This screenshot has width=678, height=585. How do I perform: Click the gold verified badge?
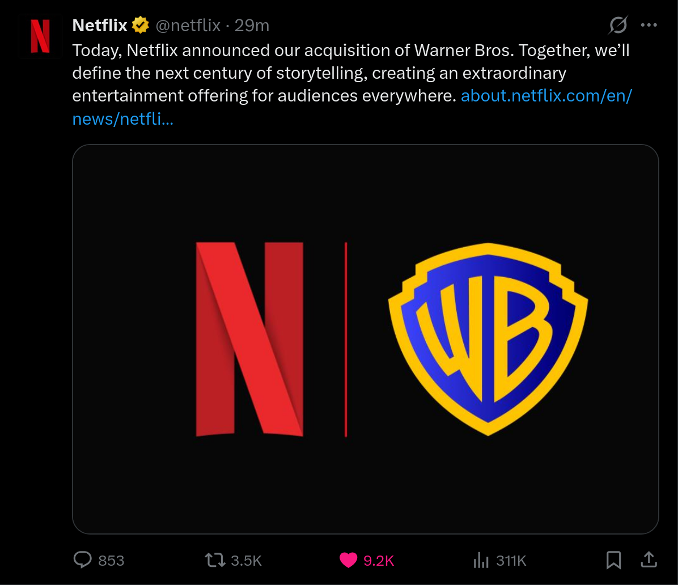coord(141,26)
